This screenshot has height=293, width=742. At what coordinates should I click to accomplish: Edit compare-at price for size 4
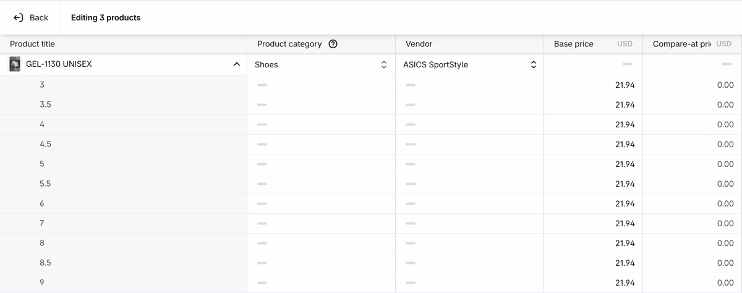(x=693, y=124)
